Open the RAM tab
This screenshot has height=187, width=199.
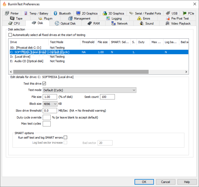94,23
